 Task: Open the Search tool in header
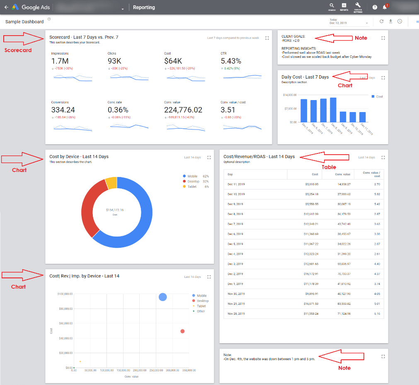point(332,7)
